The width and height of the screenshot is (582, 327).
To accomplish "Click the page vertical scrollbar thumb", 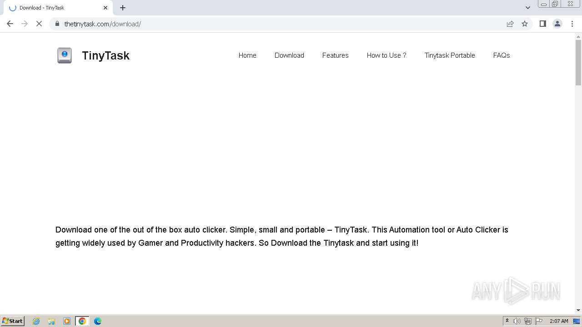I will pyautogui.click(x=578, y=63).
